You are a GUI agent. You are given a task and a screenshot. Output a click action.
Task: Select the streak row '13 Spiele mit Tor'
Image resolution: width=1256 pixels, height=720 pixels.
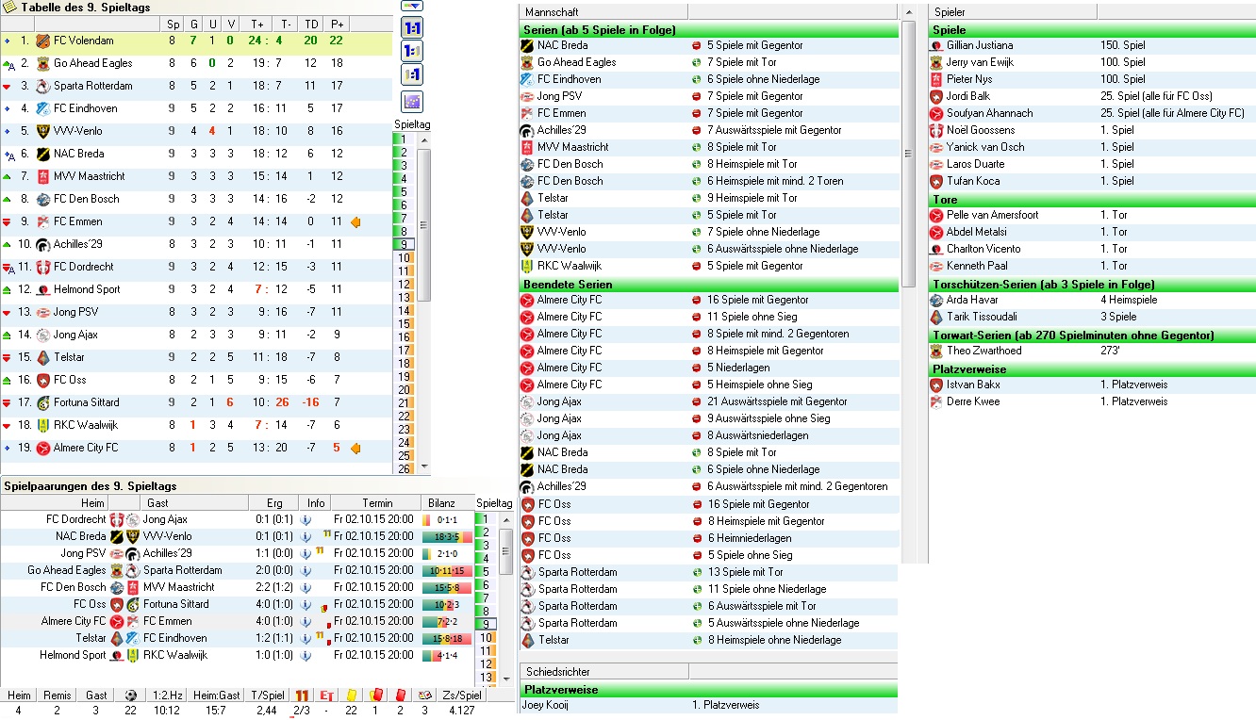tap(709, 572)
